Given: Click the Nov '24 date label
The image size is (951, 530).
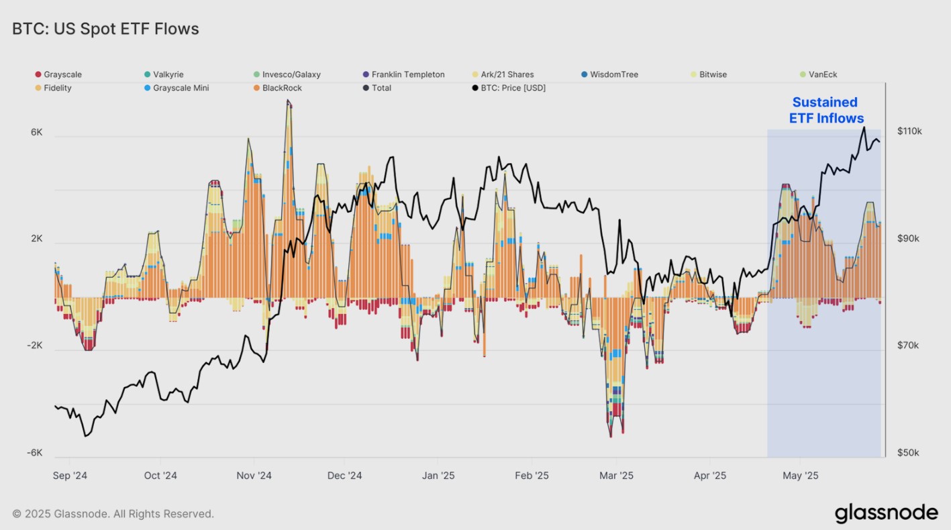Looking at the screenshot, I should [254, 476].
